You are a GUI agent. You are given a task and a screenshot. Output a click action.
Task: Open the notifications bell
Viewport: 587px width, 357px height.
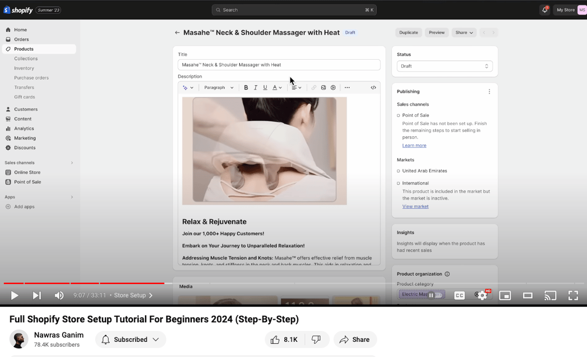(x=545, y=10)
